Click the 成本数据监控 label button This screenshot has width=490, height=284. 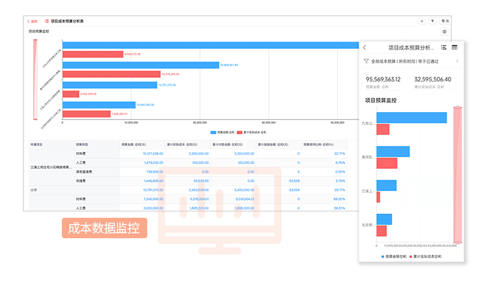104,228
